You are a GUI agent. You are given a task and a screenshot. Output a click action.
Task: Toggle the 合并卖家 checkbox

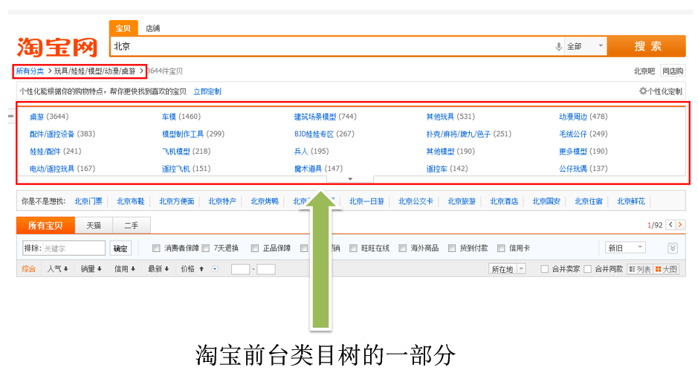click(x=544, y=269)
